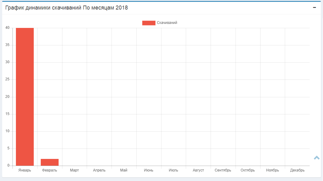
Task: Click the Декабрь month label
Action: tap(297, 170)
